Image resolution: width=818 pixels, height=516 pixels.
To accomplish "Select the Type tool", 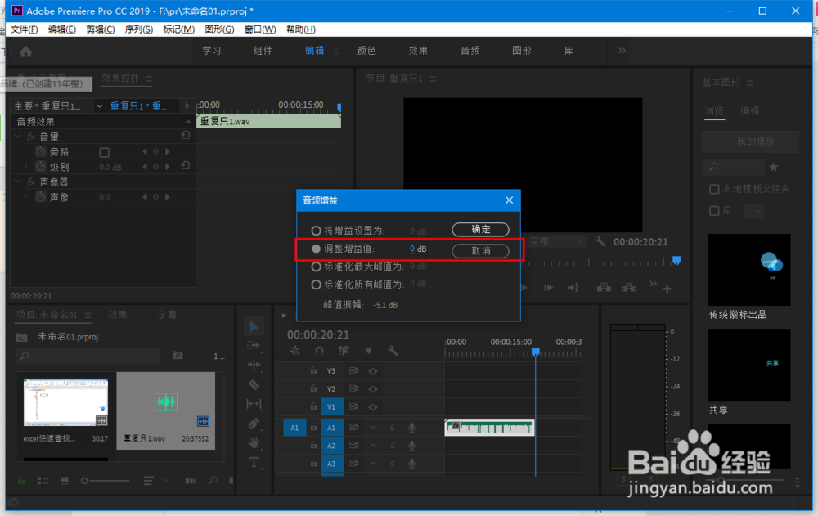I will 254,462.
